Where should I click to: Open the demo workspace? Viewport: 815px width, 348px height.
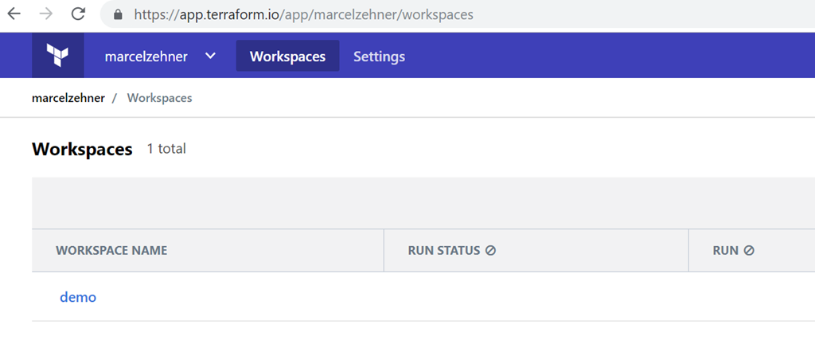78,297
